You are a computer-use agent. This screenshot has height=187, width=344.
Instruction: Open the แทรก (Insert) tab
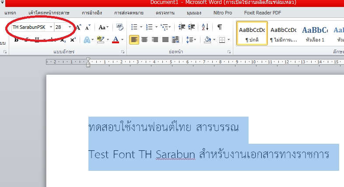click(x=10, y=13)
